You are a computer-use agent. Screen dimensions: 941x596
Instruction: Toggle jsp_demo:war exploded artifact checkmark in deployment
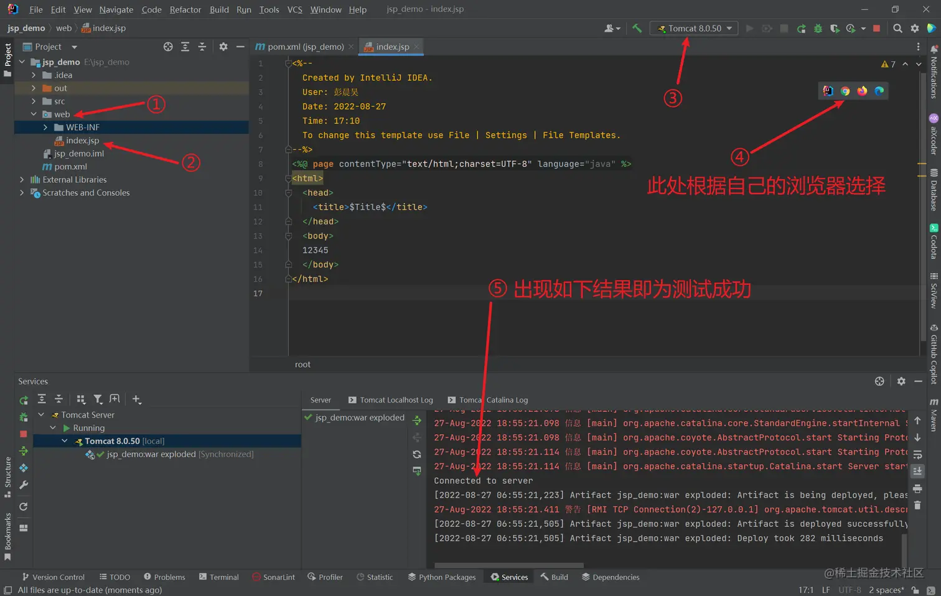tap(308, 417)
